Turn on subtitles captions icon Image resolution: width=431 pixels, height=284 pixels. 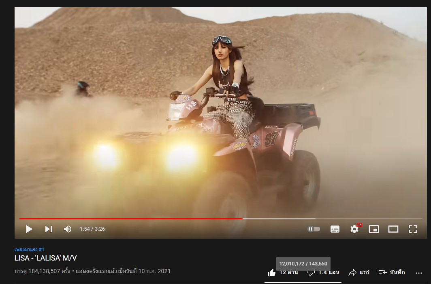[335, 229]
